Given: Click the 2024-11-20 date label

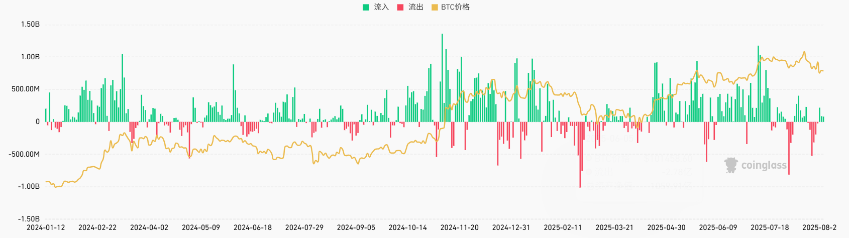Looking at the screenshot, I should click(459, 227).
